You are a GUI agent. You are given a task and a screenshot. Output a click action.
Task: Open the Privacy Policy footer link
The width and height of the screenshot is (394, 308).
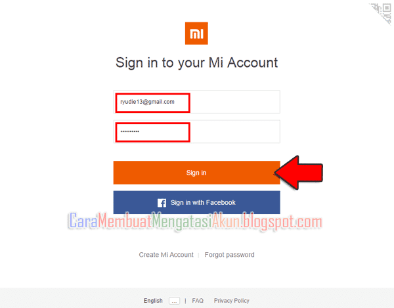[x=232, y=301]
